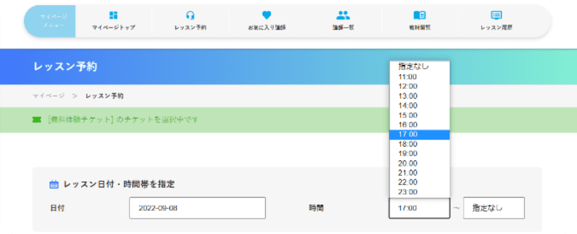Click the date field showing 2022-09-08

[197, 208]
